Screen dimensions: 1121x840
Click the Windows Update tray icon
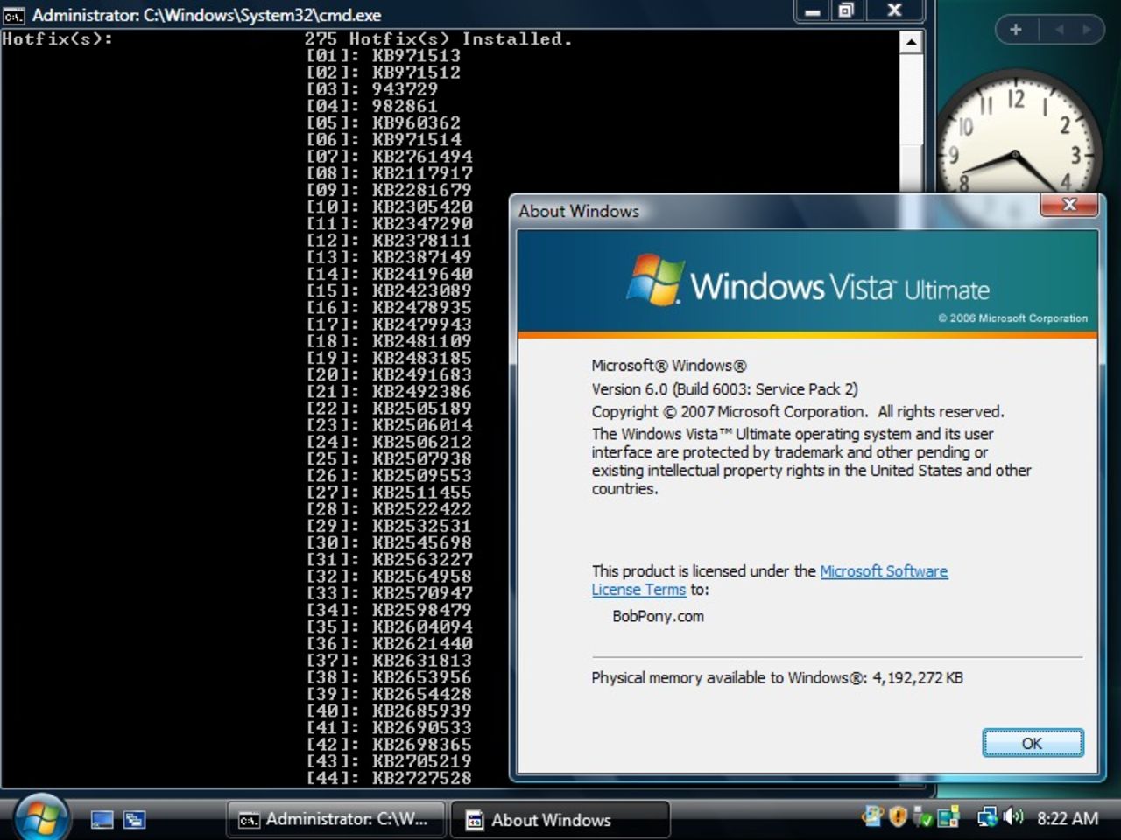872,817
